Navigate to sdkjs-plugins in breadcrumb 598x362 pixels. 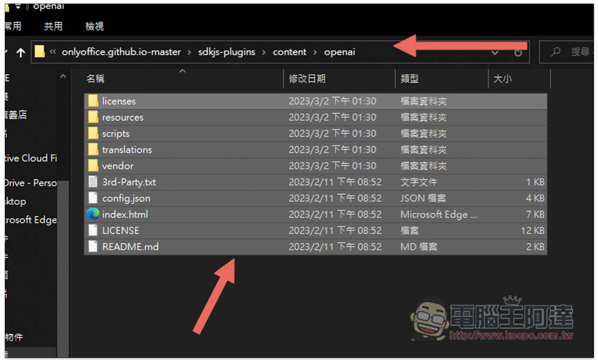click(227, 52)
